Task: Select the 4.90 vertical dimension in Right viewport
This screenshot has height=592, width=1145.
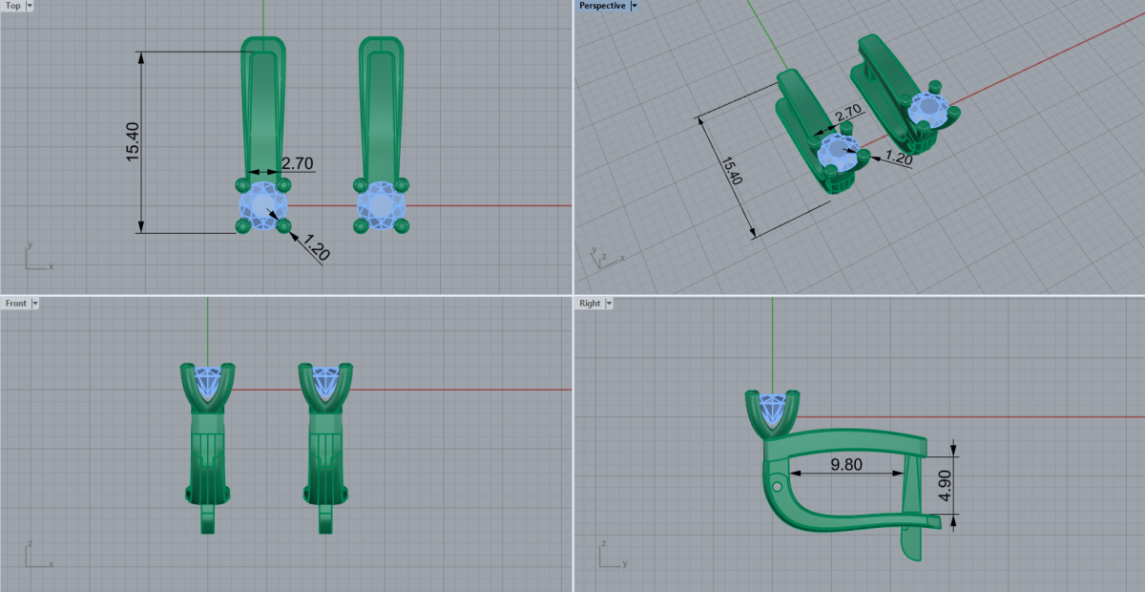Action: (x=945, y=484)
